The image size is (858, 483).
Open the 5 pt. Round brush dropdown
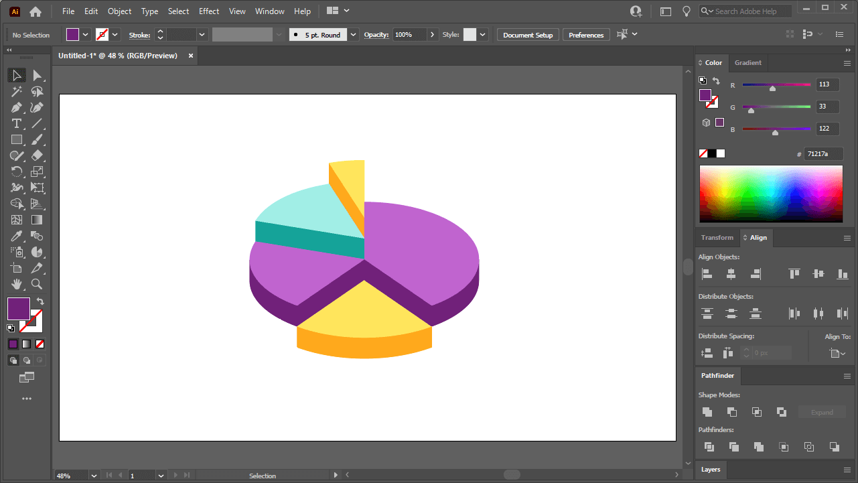[353, 35]
